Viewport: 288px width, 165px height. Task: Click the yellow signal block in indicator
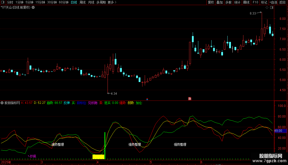(98, 157)
